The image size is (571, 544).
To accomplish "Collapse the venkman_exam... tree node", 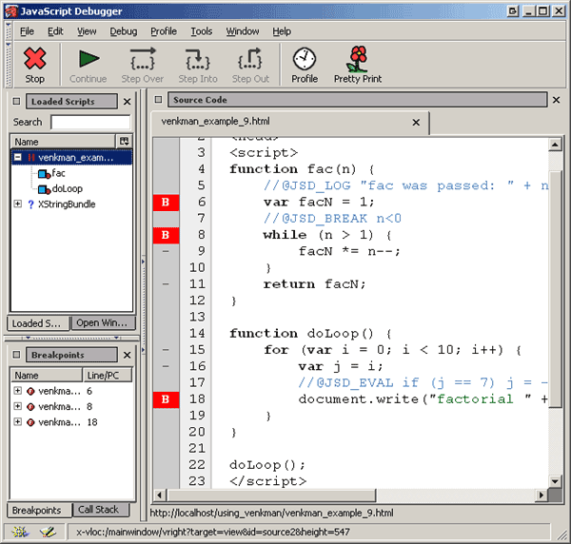I will pos(17,157).
